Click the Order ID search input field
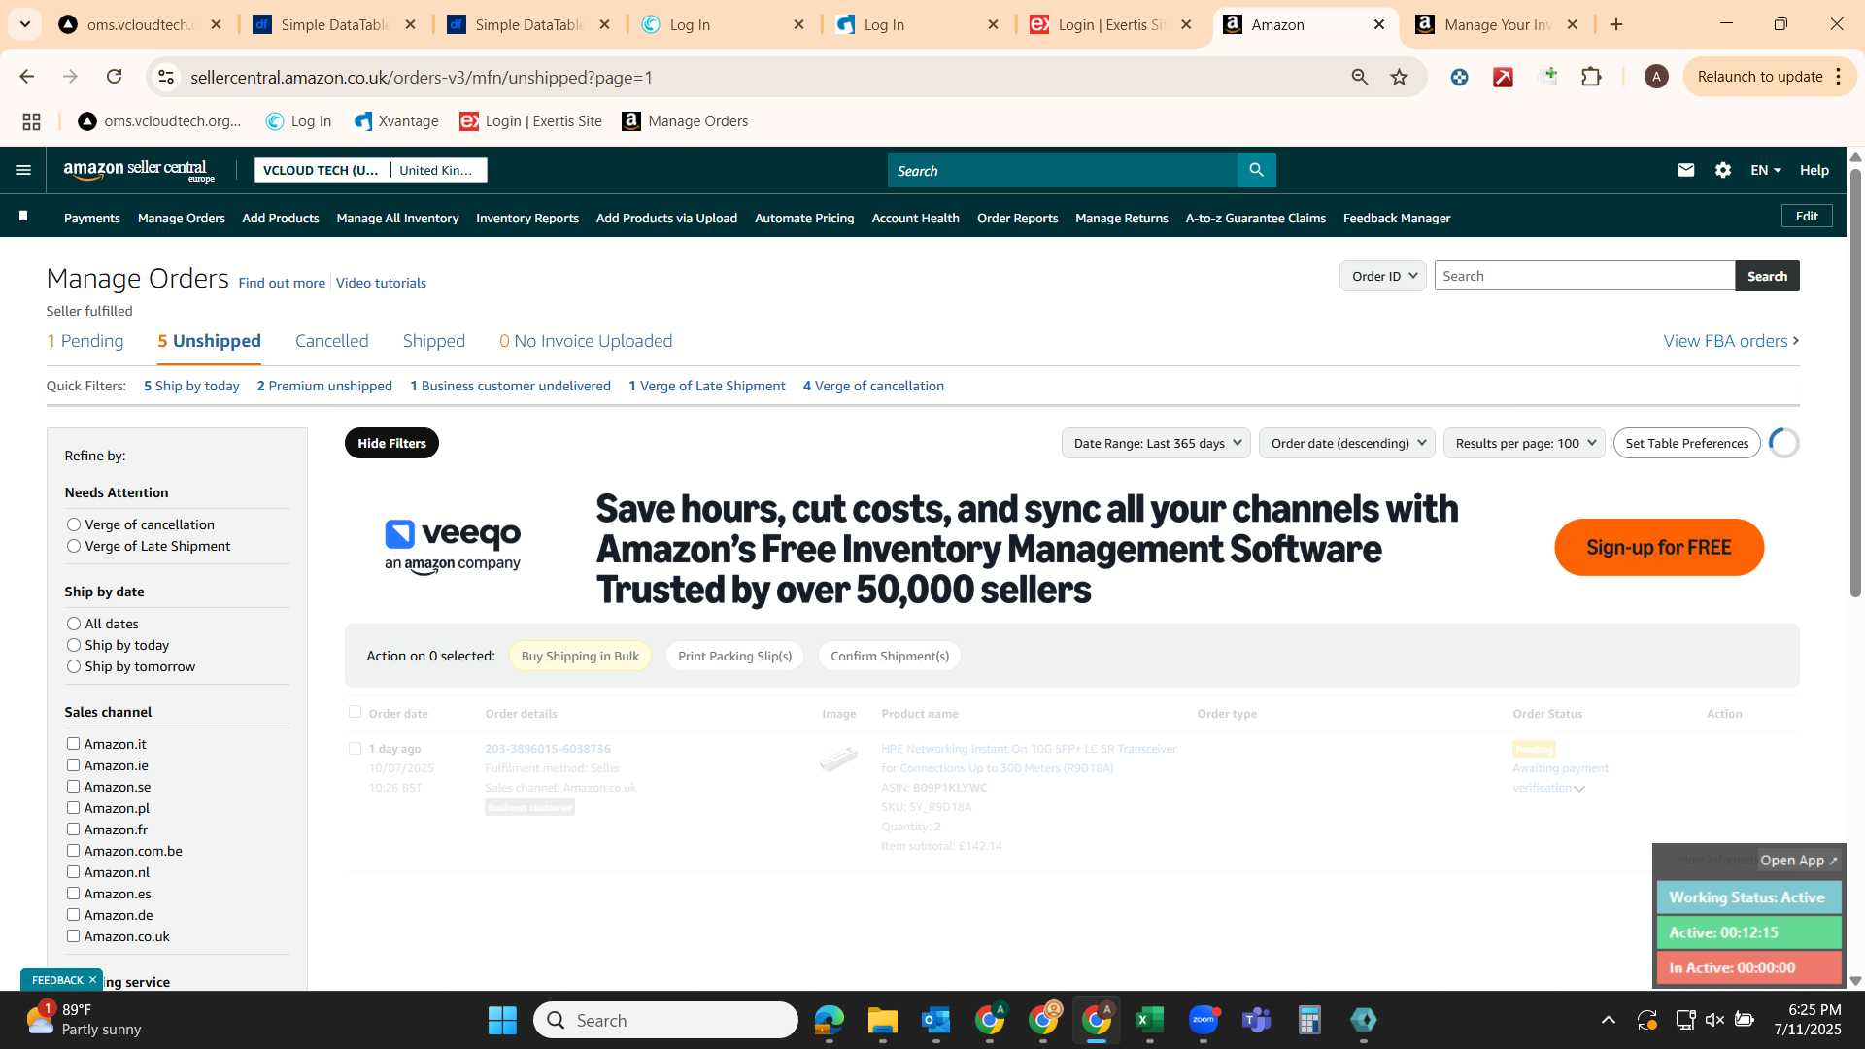The height and width of the screenshot is (1049, 1865). 1584,276
